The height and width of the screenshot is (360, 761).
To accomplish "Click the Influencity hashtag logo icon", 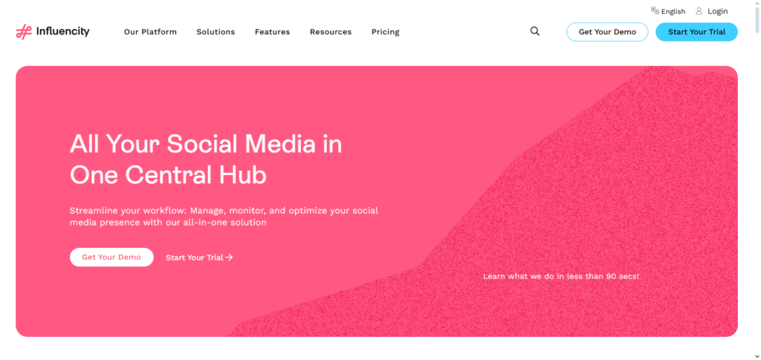I will (x=24, y=32).
